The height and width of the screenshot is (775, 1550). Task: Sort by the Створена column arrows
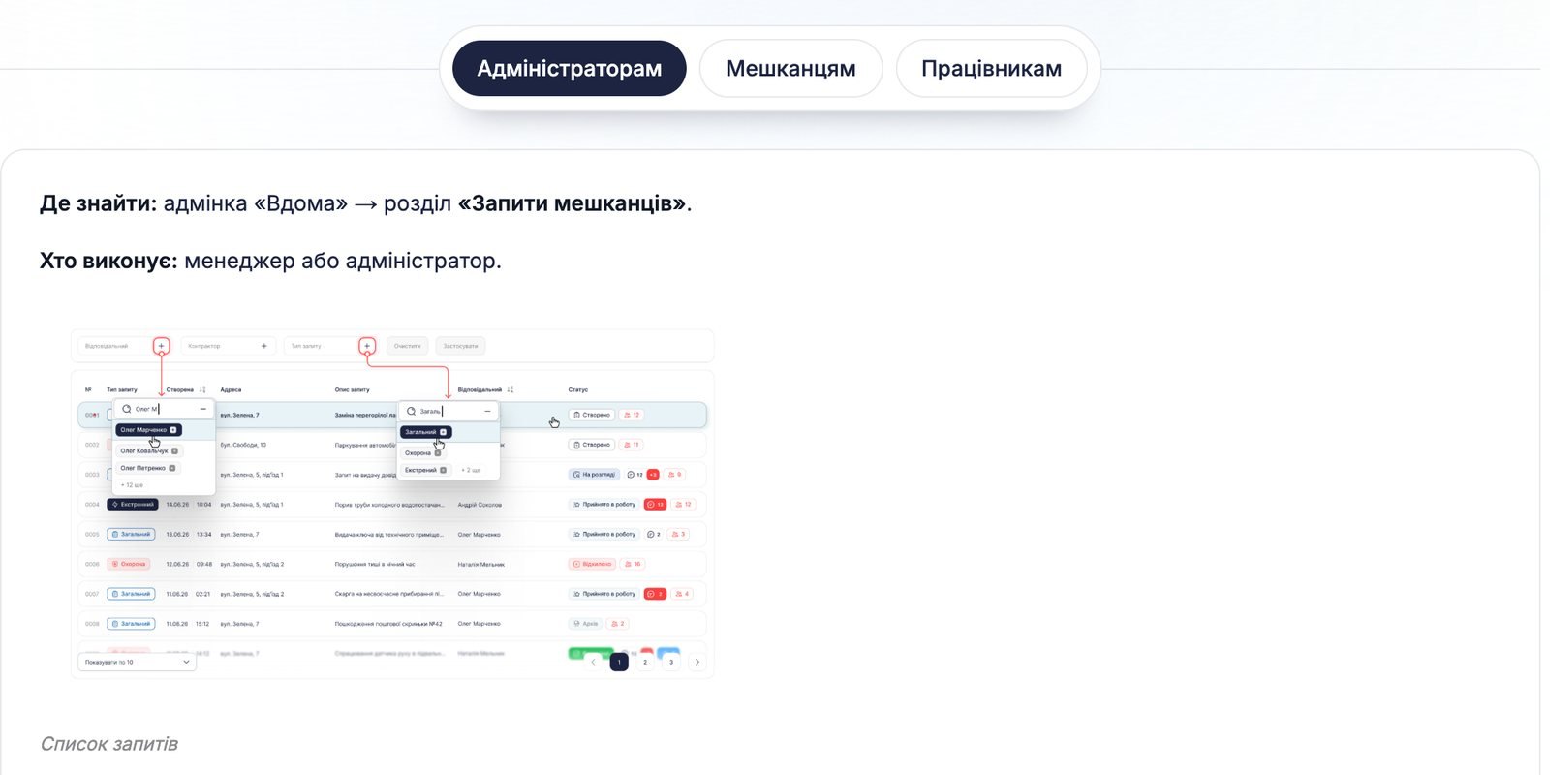pyautogui.click(x=202, y=390)
